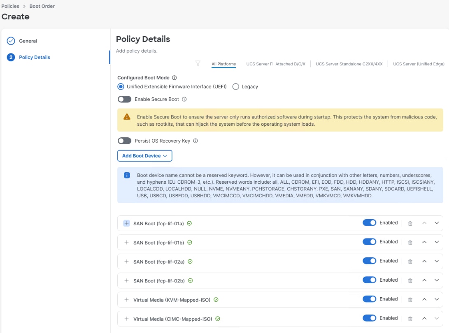This screenshot has height=333, width=449.
Task: Select the Legacy boot mode option
Action: 236,87
